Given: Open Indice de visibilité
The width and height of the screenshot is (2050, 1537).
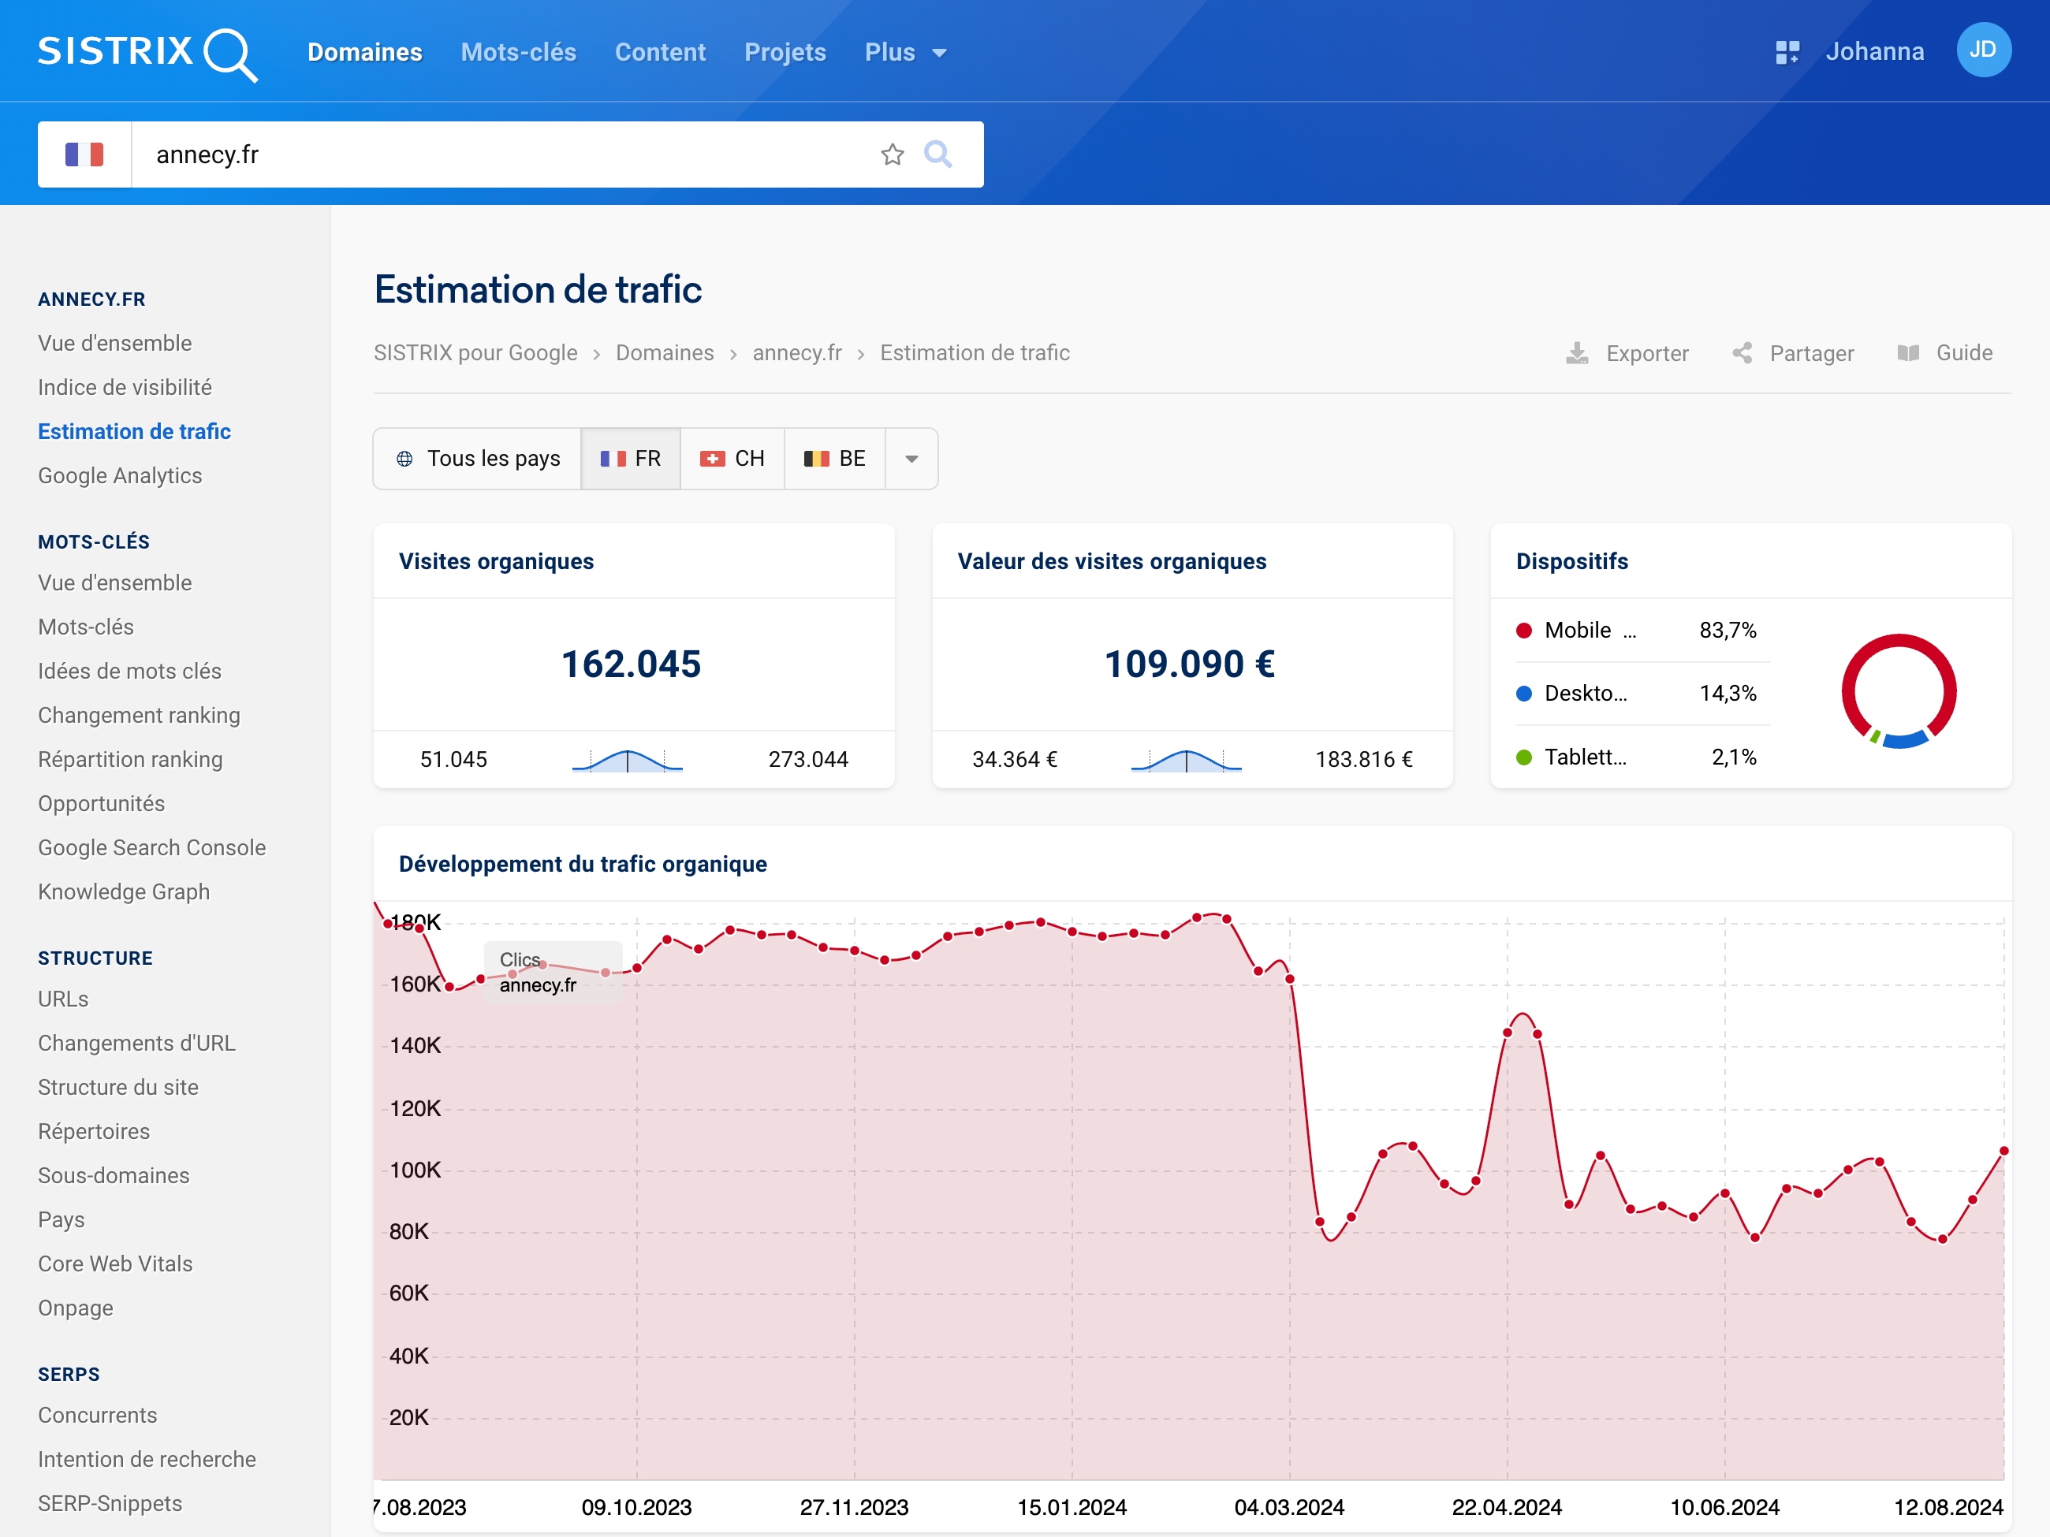Looking at the screenshot, I should click(x=125, y=387).
